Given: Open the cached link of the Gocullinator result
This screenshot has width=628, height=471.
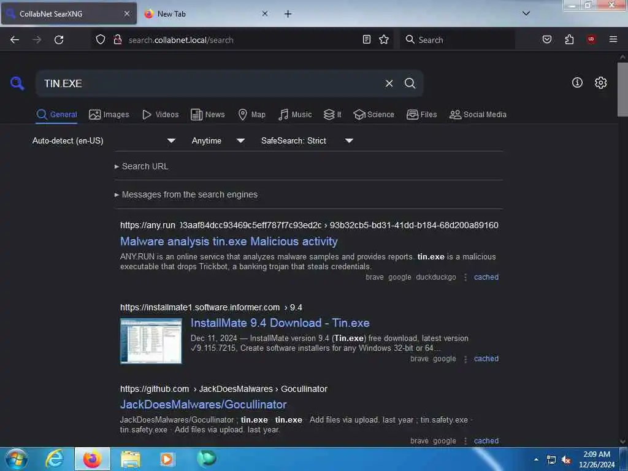Looking at the screenshot, I should click(486, 441).
